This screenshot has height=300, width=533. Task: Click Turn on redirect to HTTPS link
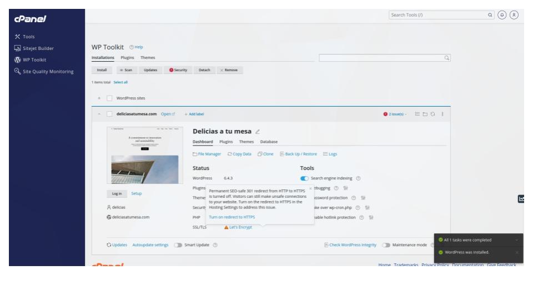coord(232,217)
